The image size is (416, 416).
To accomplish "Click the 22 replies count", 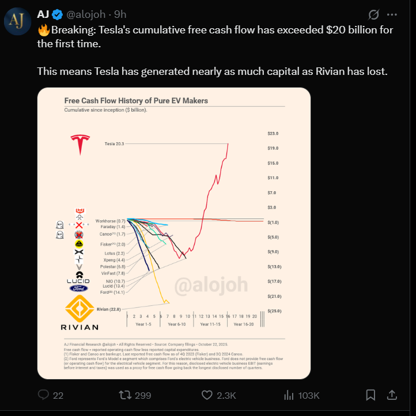I will (58, 395).
